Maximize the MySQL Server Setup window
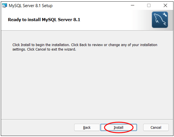The width and height of the screenshot is (174, 137). point(149,6)
